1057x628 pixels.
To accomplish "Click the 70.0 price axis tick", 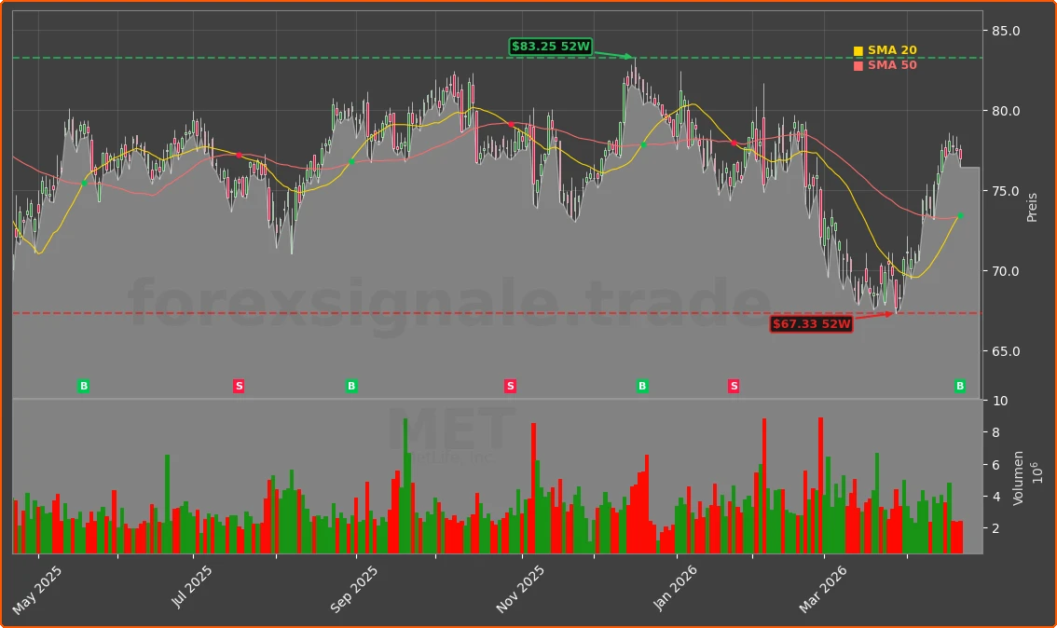I will (1005, 271).
